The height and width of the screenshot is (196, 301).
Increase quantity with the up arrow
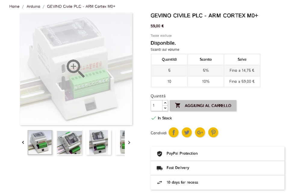165,103
